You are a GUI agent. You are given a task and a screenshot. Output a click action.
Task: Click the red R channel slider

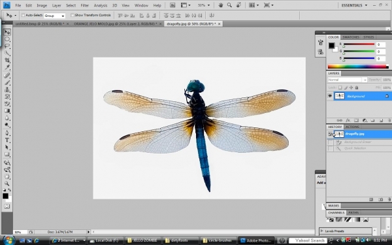359,44
